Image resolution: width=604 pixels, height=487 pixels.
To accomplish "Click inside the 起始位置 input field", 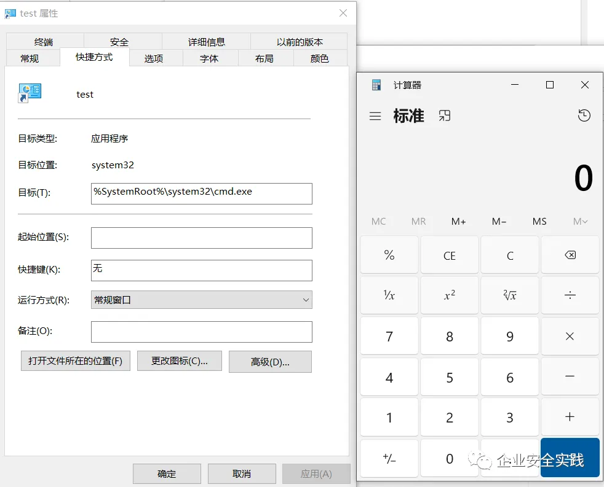I will pyautogui.click(x=202, y=238).
